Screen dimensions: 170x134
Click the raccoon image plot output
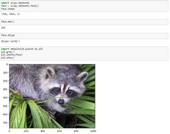(52, 96)
